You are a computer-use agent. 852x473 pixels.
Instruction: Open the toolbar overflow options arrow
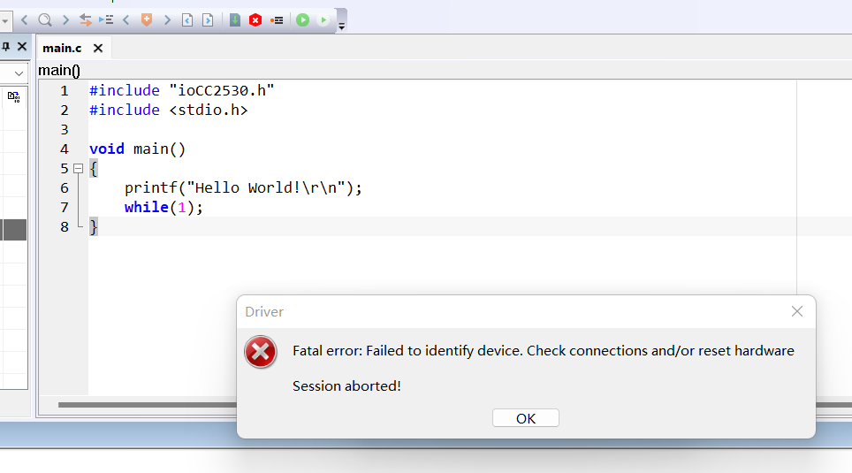[x=341, y=27]
